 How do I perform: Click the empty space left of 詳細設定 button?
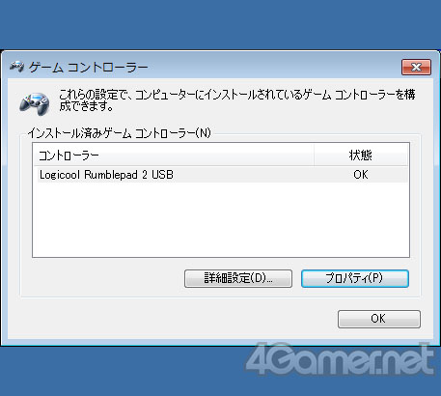(x=103, y=278)
